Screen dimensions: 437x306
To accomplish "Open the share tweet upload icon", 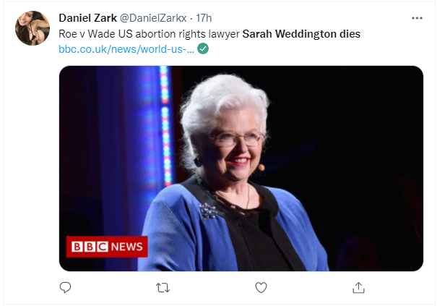I will pos(359,287).
